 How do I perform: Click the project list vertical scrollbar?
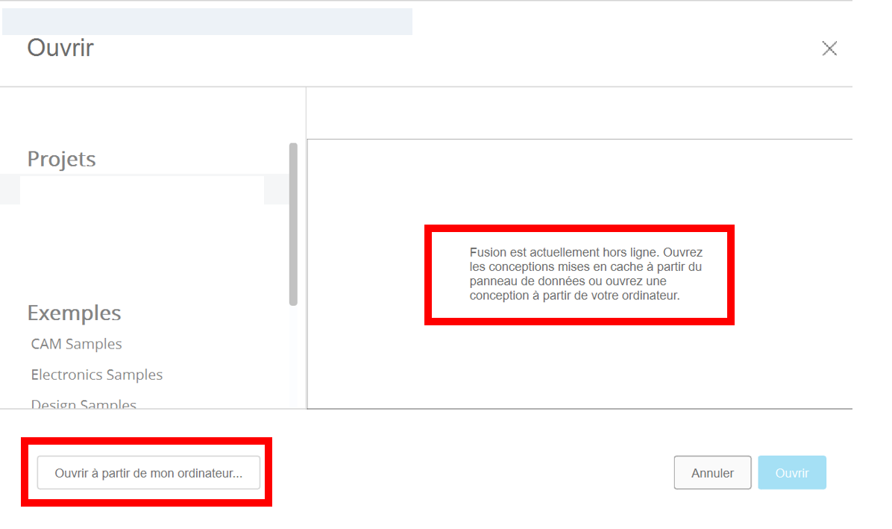(x=294, y=224)
